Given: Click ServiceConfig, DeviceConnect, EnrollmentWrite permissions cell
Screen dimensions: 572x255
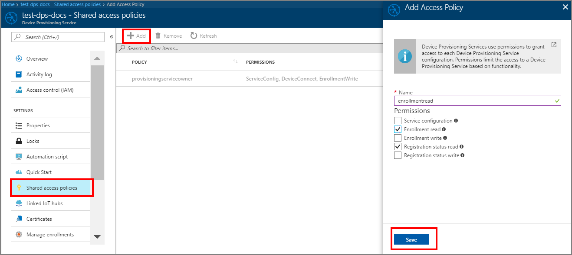Looking at the screenshot, I should (302, 79).
